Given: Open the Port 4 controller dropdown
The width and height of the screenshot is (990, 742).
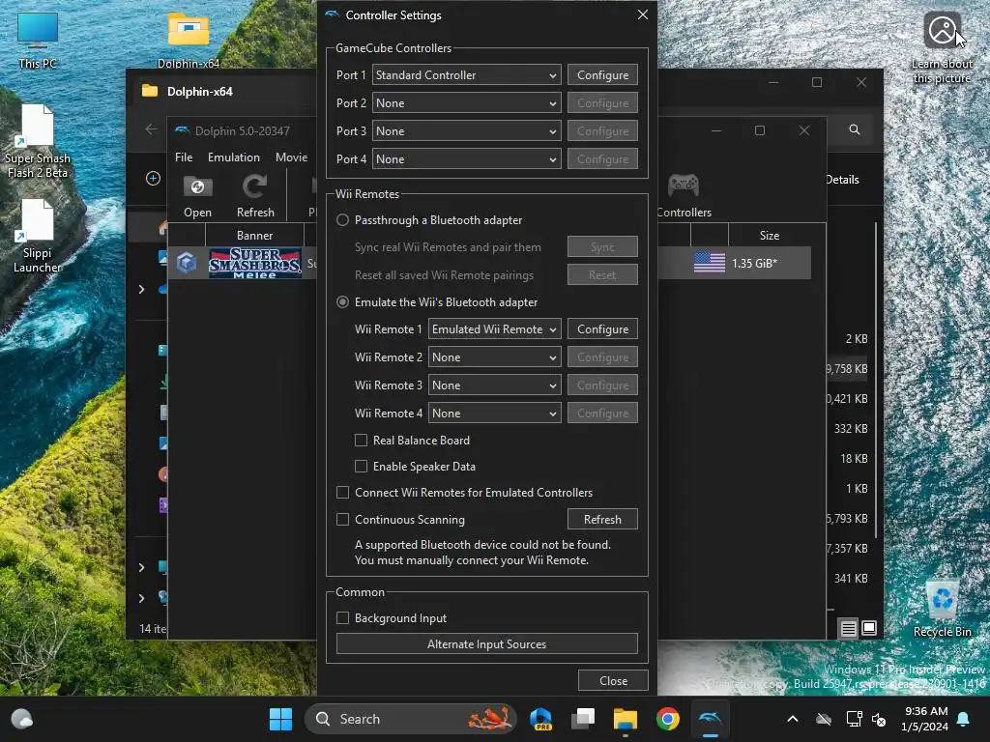Looking at the screenshot, I should (467, 159).
